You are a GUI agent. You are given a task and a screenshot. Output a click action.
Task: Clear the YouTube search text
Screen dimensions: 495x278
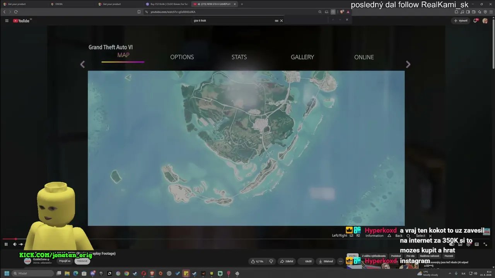tap(281, 20)
